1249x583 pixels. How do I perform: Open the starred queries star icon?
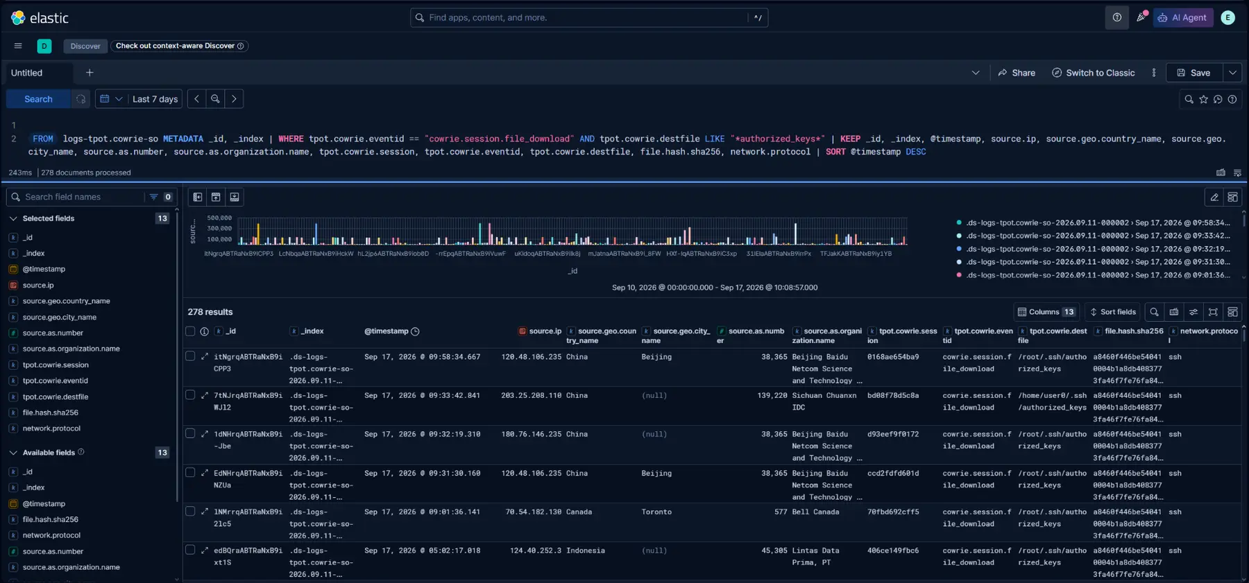[1203, 99]
